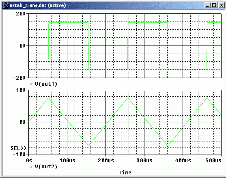Click the PSpice window icon in title bar
The height and width of the screenshot is (178, 226).
pyautogui.click(x=6, y=5)
